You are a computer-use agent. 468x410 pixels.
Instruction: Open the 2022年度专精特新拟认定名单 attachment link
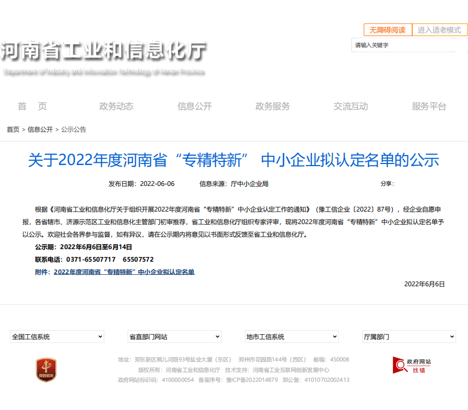124,272
